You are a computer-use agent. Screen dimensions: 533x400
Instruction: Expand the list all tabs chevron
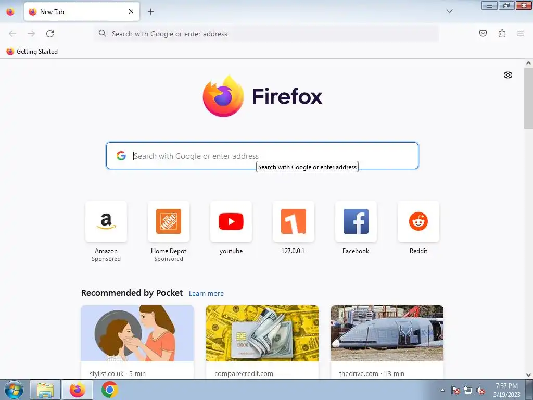[449, 11]
